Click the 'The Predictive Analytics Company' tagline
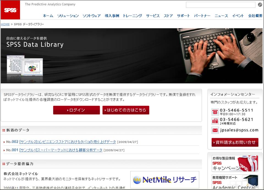Viewport: 264px width, 190px height. 50,4
